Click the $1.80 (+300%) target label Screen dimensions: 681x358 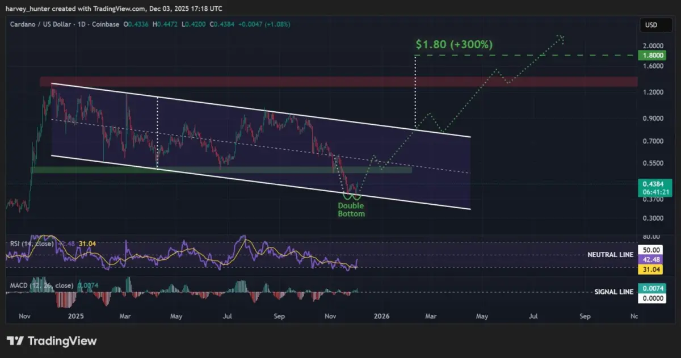pos(454,44)
